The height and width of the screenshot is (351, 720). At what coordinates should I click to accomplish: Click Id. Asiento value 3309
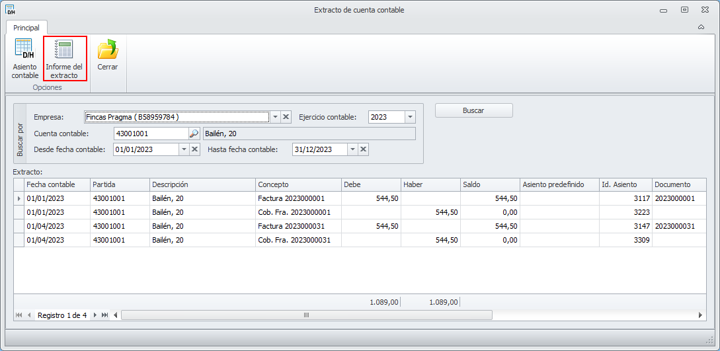pyautogui.click(x=625, y=240)
